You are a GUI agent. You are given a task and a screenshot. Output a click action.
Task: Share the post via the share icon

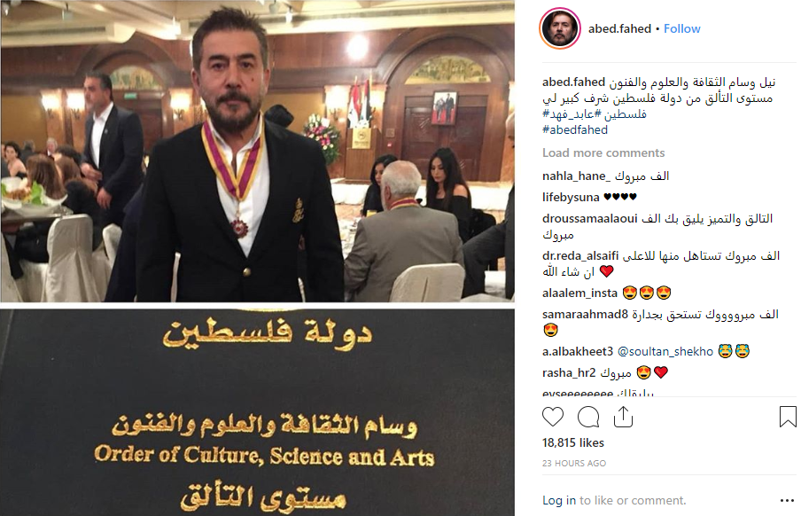pos(623,418)
